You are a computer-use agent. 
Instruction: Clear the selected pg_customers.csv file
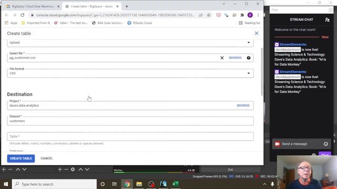point(222,58)
